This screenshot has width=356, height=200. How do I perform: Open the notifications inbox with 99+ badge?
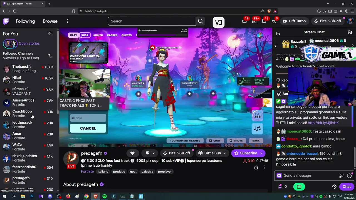click(254, 21)
